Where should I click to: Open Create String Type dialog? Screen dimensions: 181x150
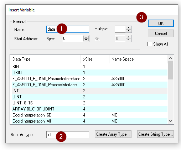(x=155, y=134)
